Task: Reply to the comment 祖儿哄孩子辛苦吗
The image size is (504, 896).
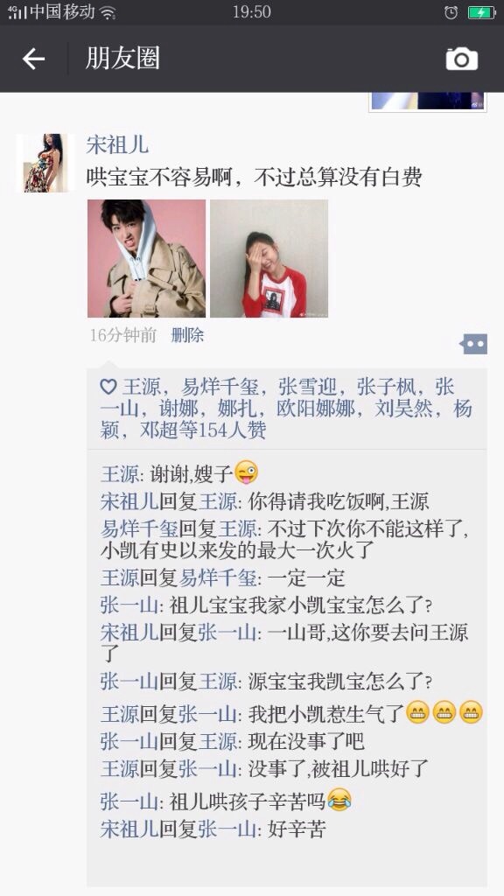Action: coord(227,801)
